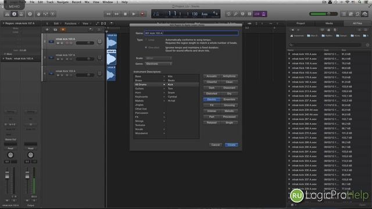The height and width of the screenshot is (209, 372).
Task: Select the Loop type radio button
Action: pyautogui.click(x=146, y=40)
